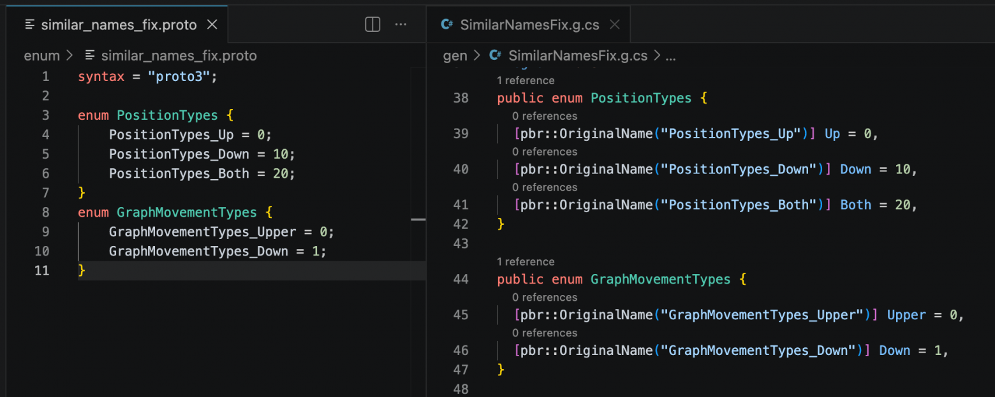Open '0 references' lens above Down = 10
The image size is (995, 397).
click(x=544, y=152)
